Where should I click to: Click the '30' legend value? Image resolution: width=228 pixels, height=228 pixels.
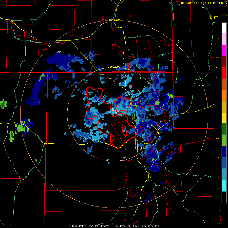click(x=218, y=118)
